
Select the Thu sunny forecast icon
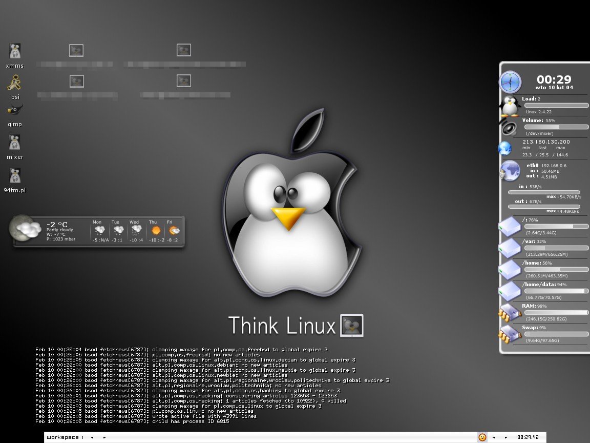155,230
